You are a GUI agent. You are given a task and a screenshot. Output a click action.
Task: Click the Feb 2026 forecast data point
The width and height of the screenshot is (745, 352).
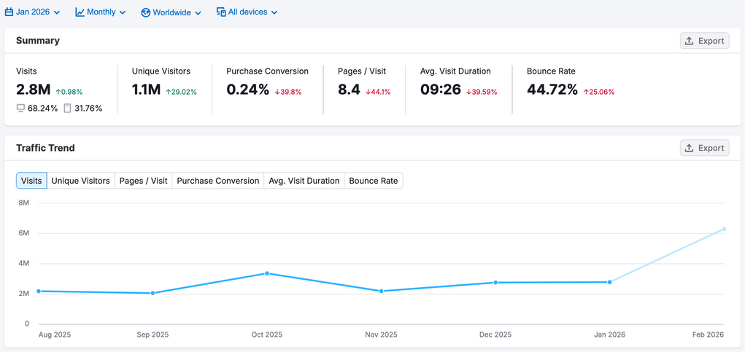[724, 229]
